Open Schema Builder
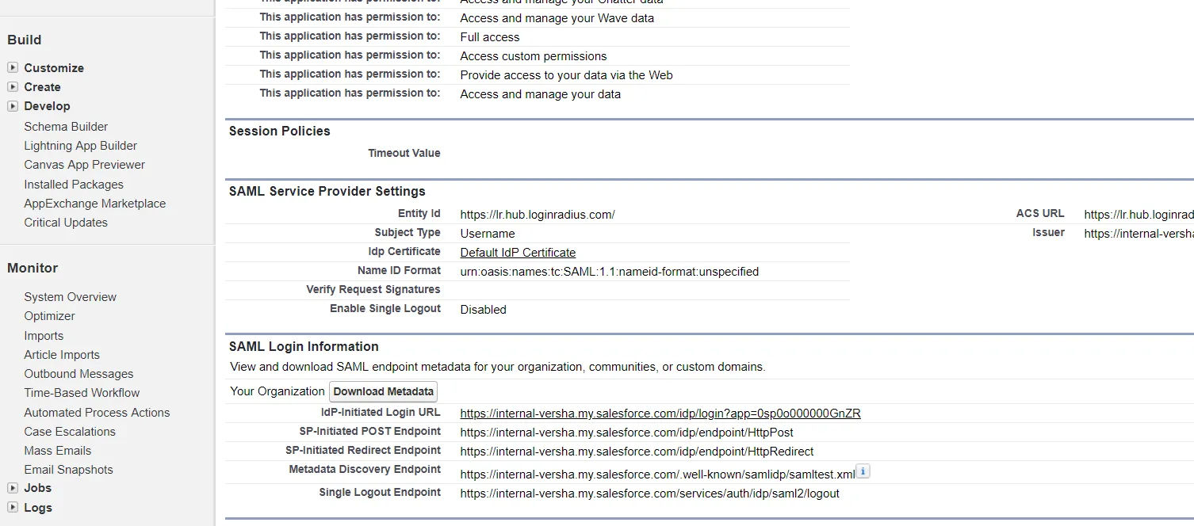 66,126
